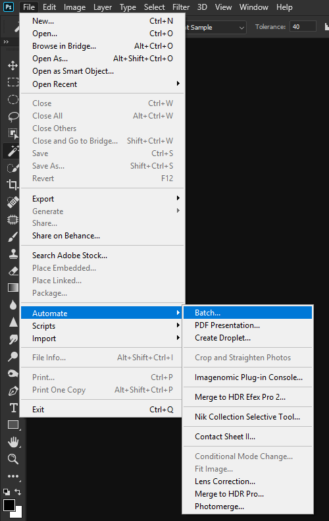Select the Hand tool

click(13, 442)
